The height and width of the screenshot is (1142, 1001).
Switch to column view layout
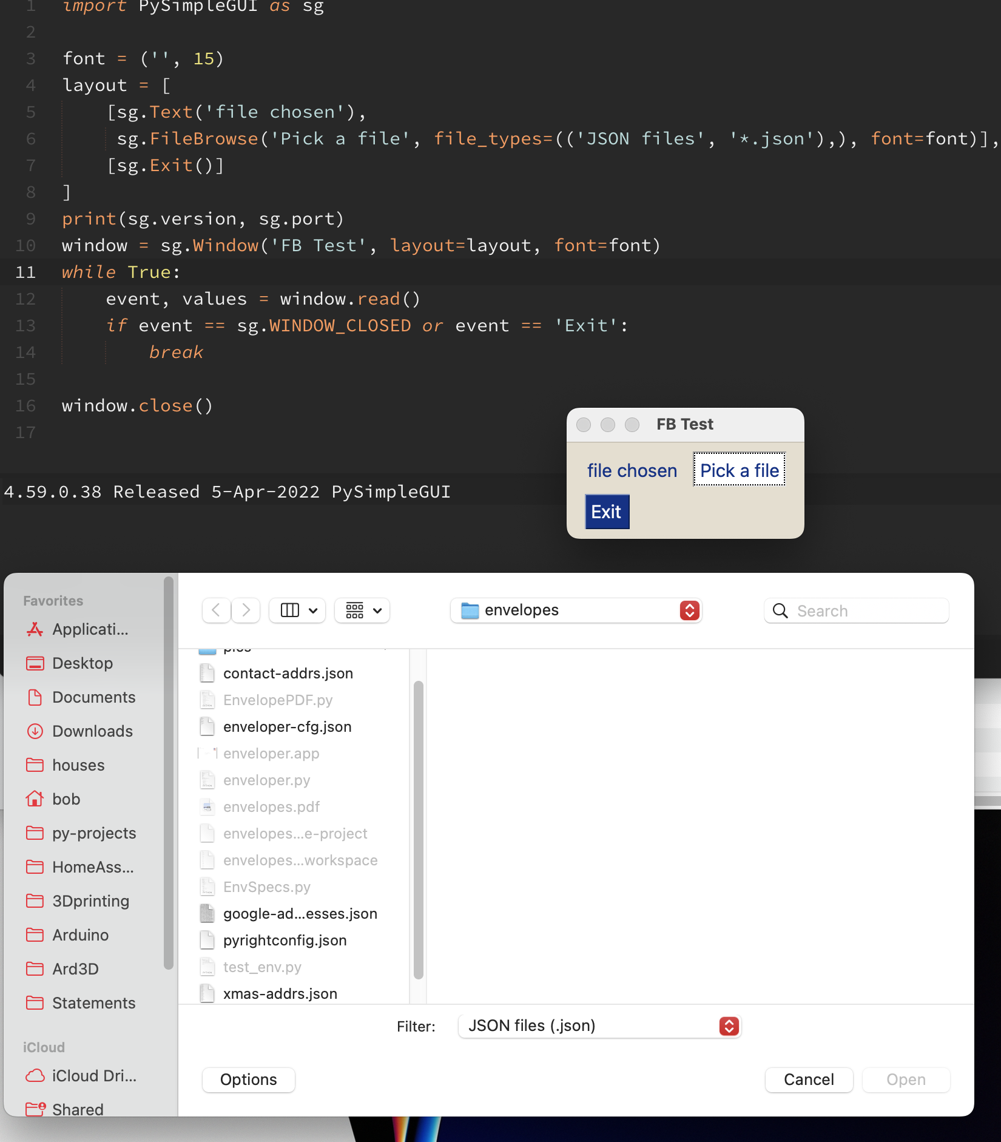(290, 610)
